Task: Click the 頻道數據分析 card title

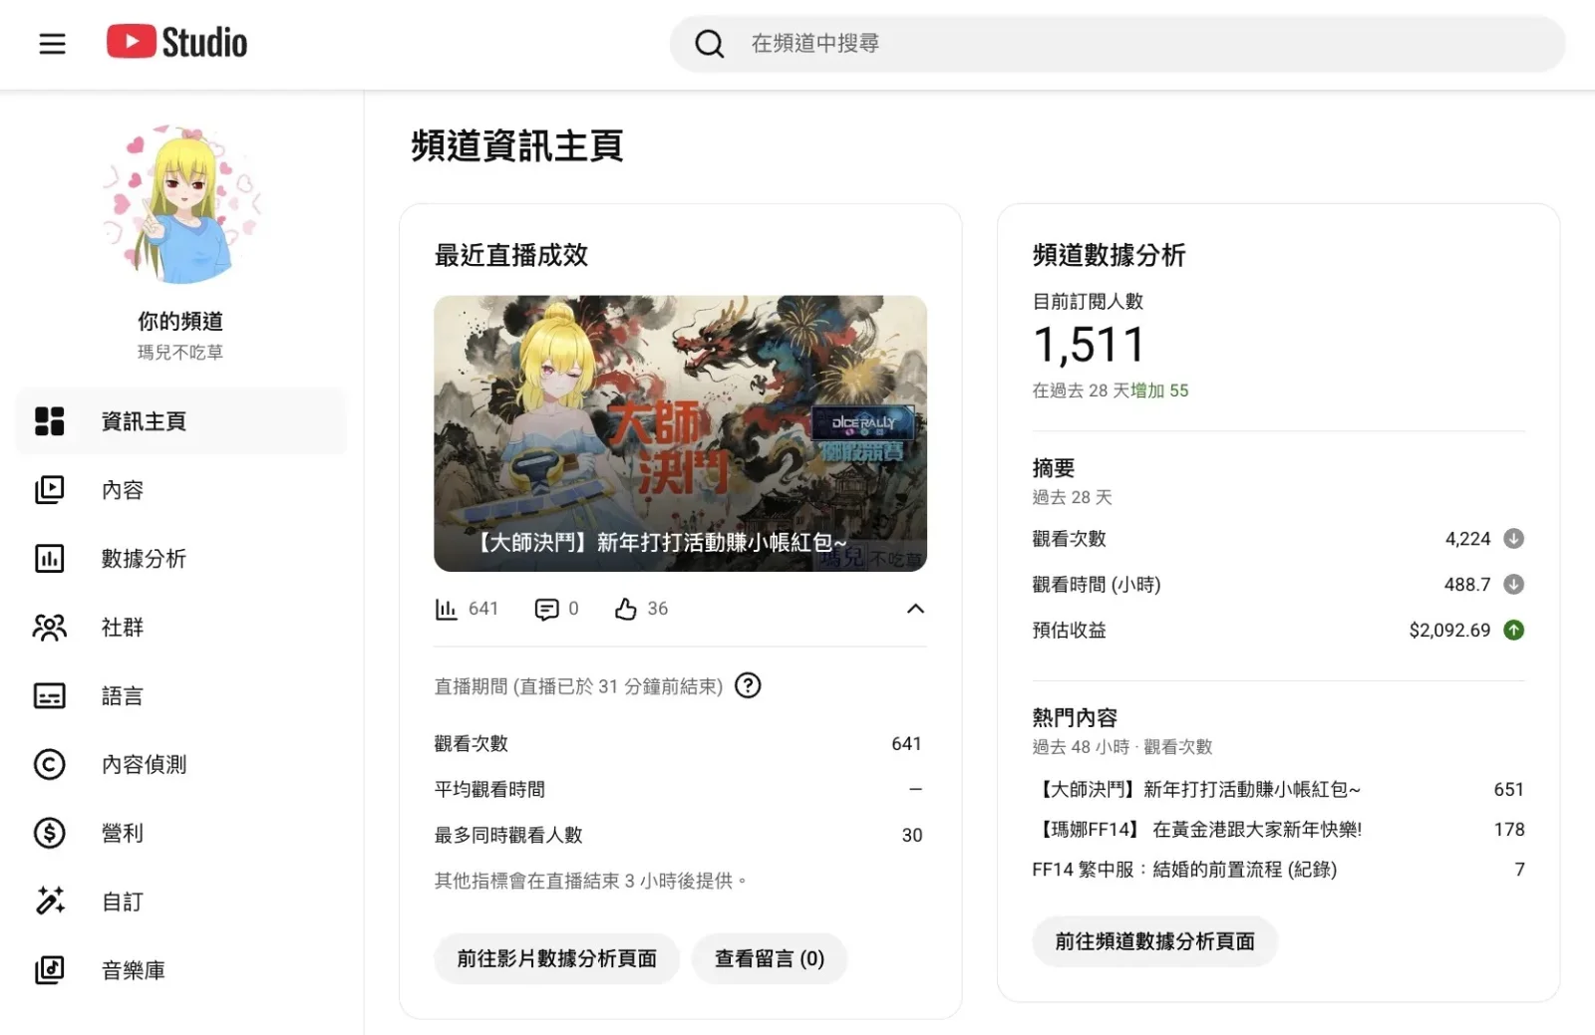Action: [1110, 255]
